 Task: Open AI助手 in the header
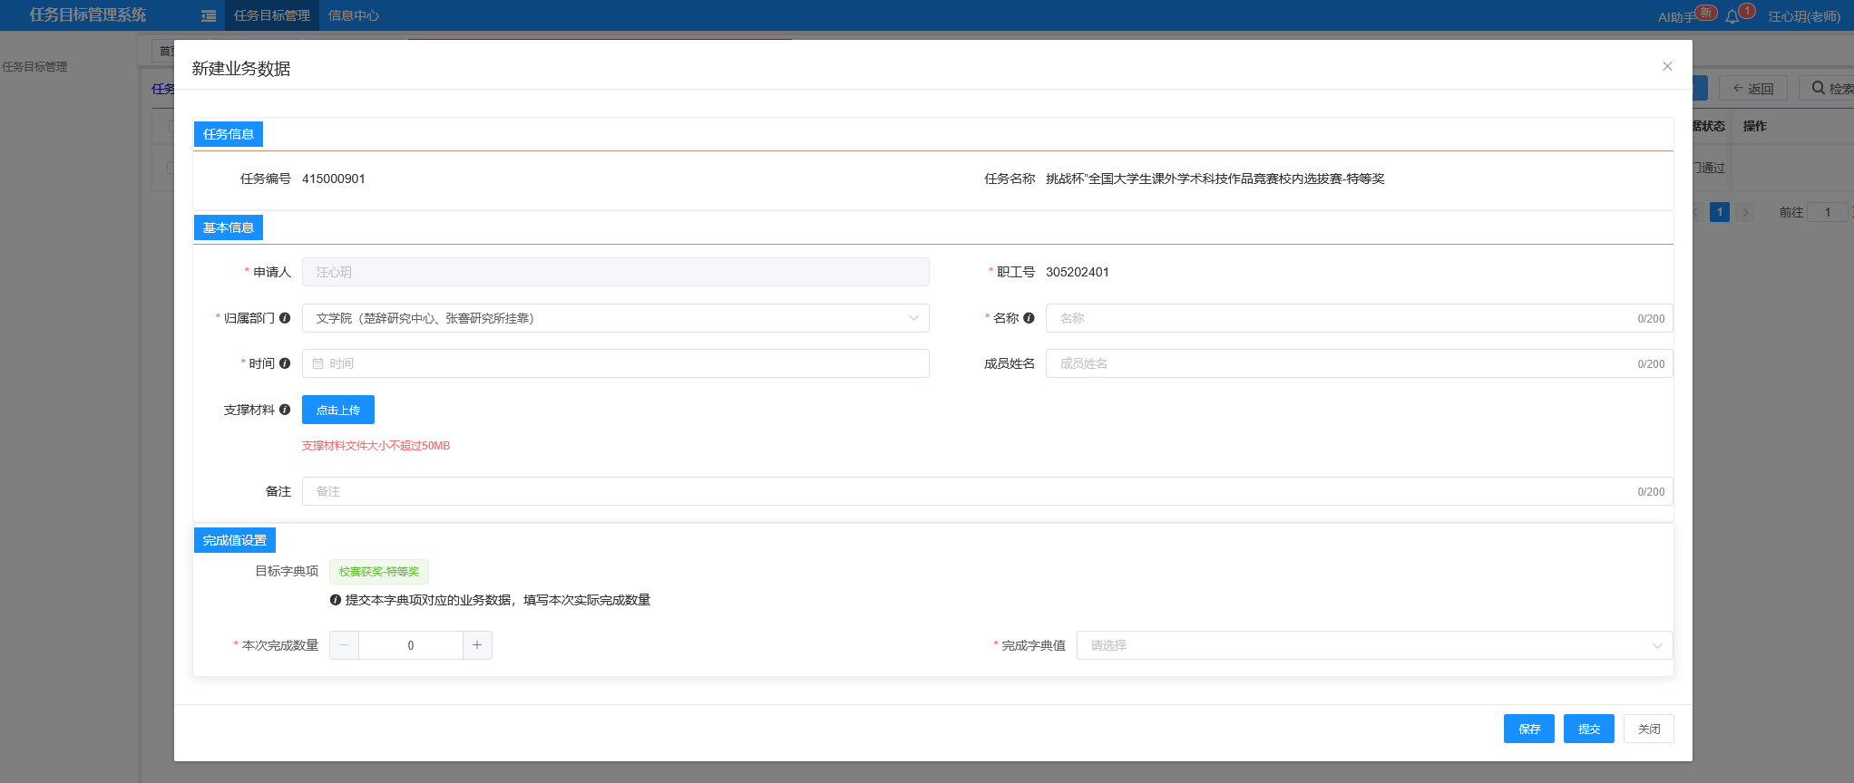pyautogui.click(x=1676, y=16)
